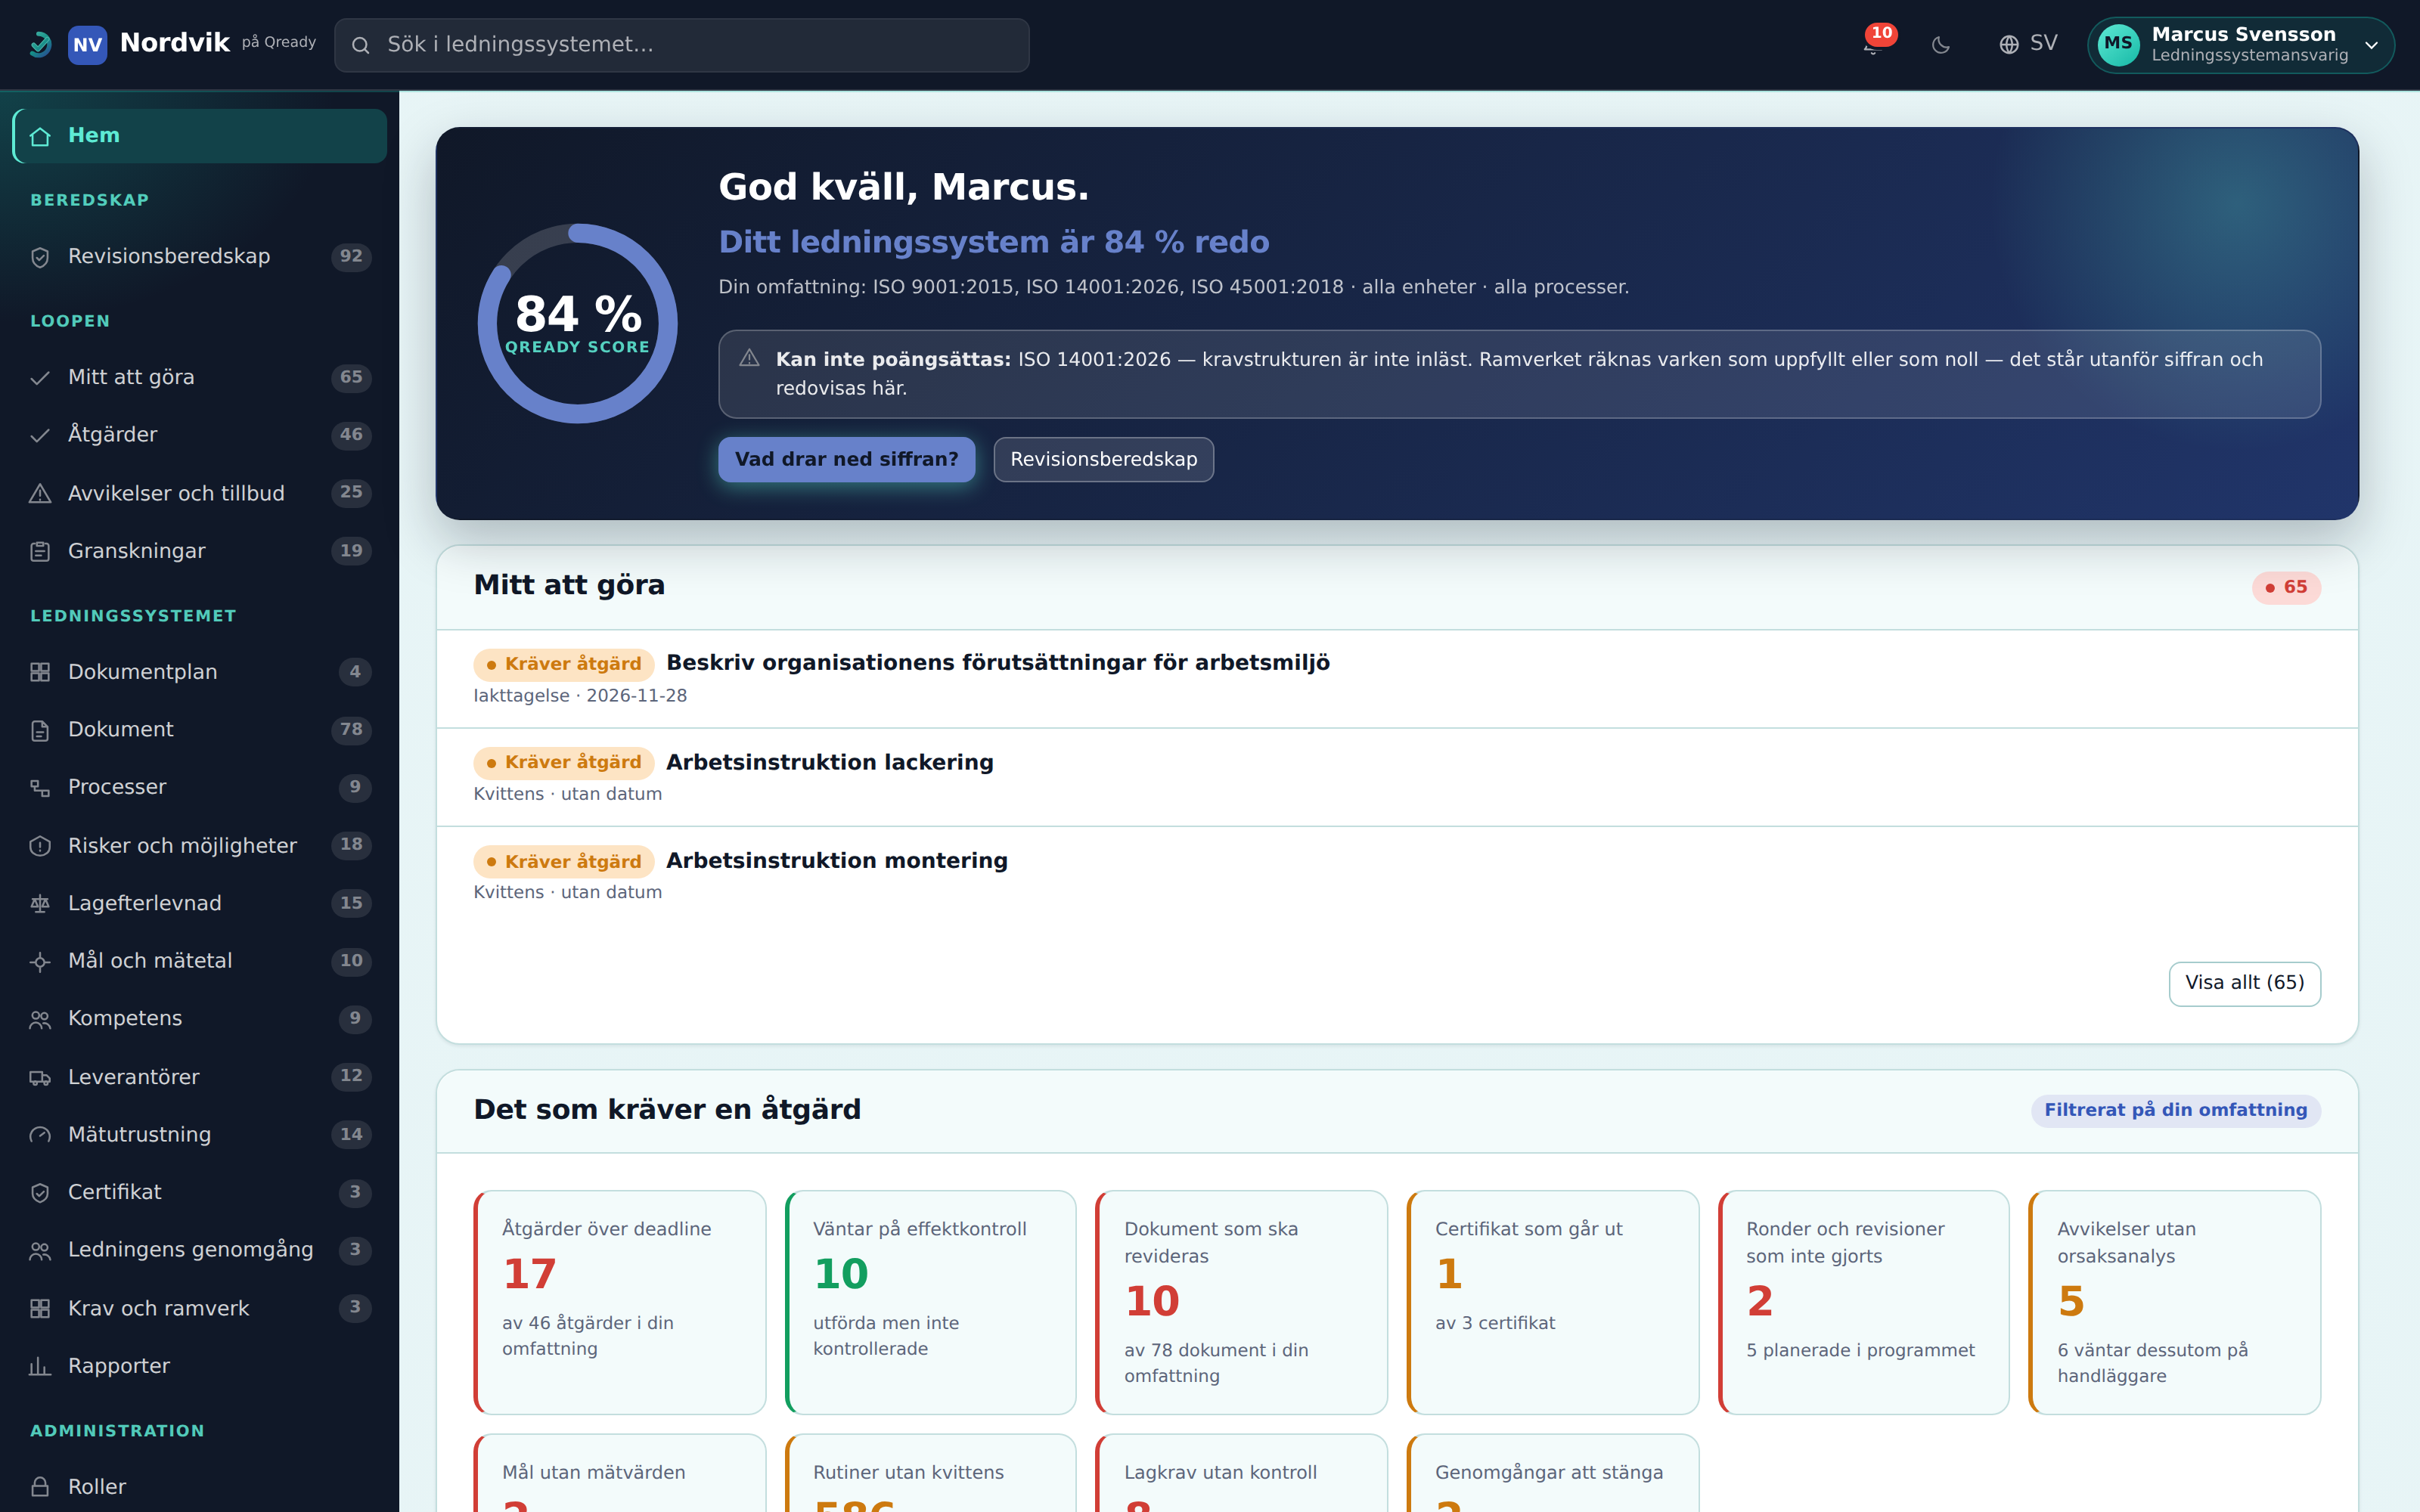Image resolution: width=2420 pixels, height=1512 pixels.
Task: Click the NV Nordvik badge
Action: coord(87,45)
